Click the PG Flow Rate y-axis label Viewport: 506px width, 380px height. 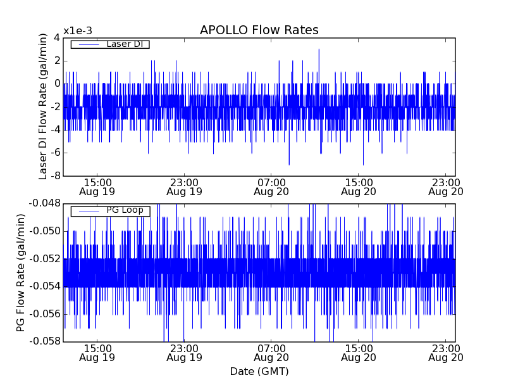pyautogui.click(x=21, y=272)
